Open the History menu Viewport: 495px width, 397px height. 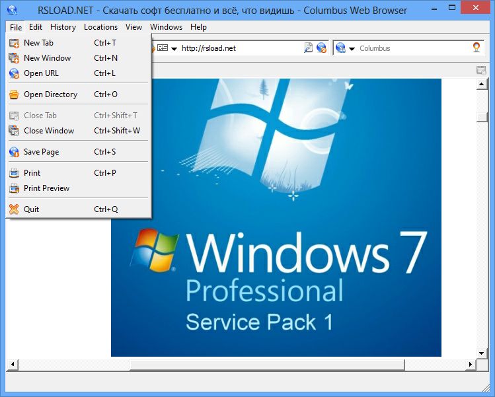63,27
